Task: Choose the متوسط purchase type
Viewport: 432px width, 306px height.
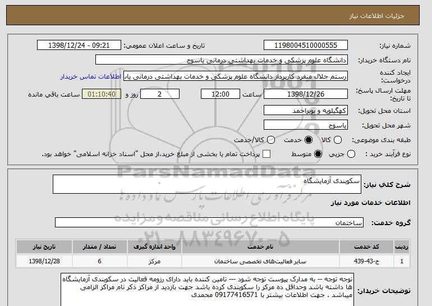Action: 318,154
